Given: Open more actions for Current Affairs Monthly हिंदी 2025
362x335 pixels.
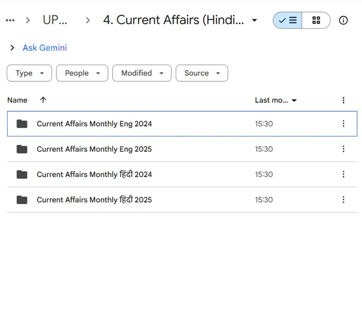Looking at the screenshot, I should click(343, 200).
